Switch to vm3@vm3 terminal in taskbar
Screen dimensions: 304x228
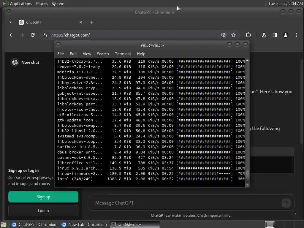coord(135,224)
